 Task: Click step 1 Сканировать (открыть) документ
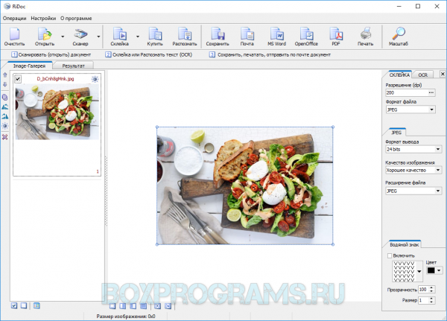tap(51, 54)
